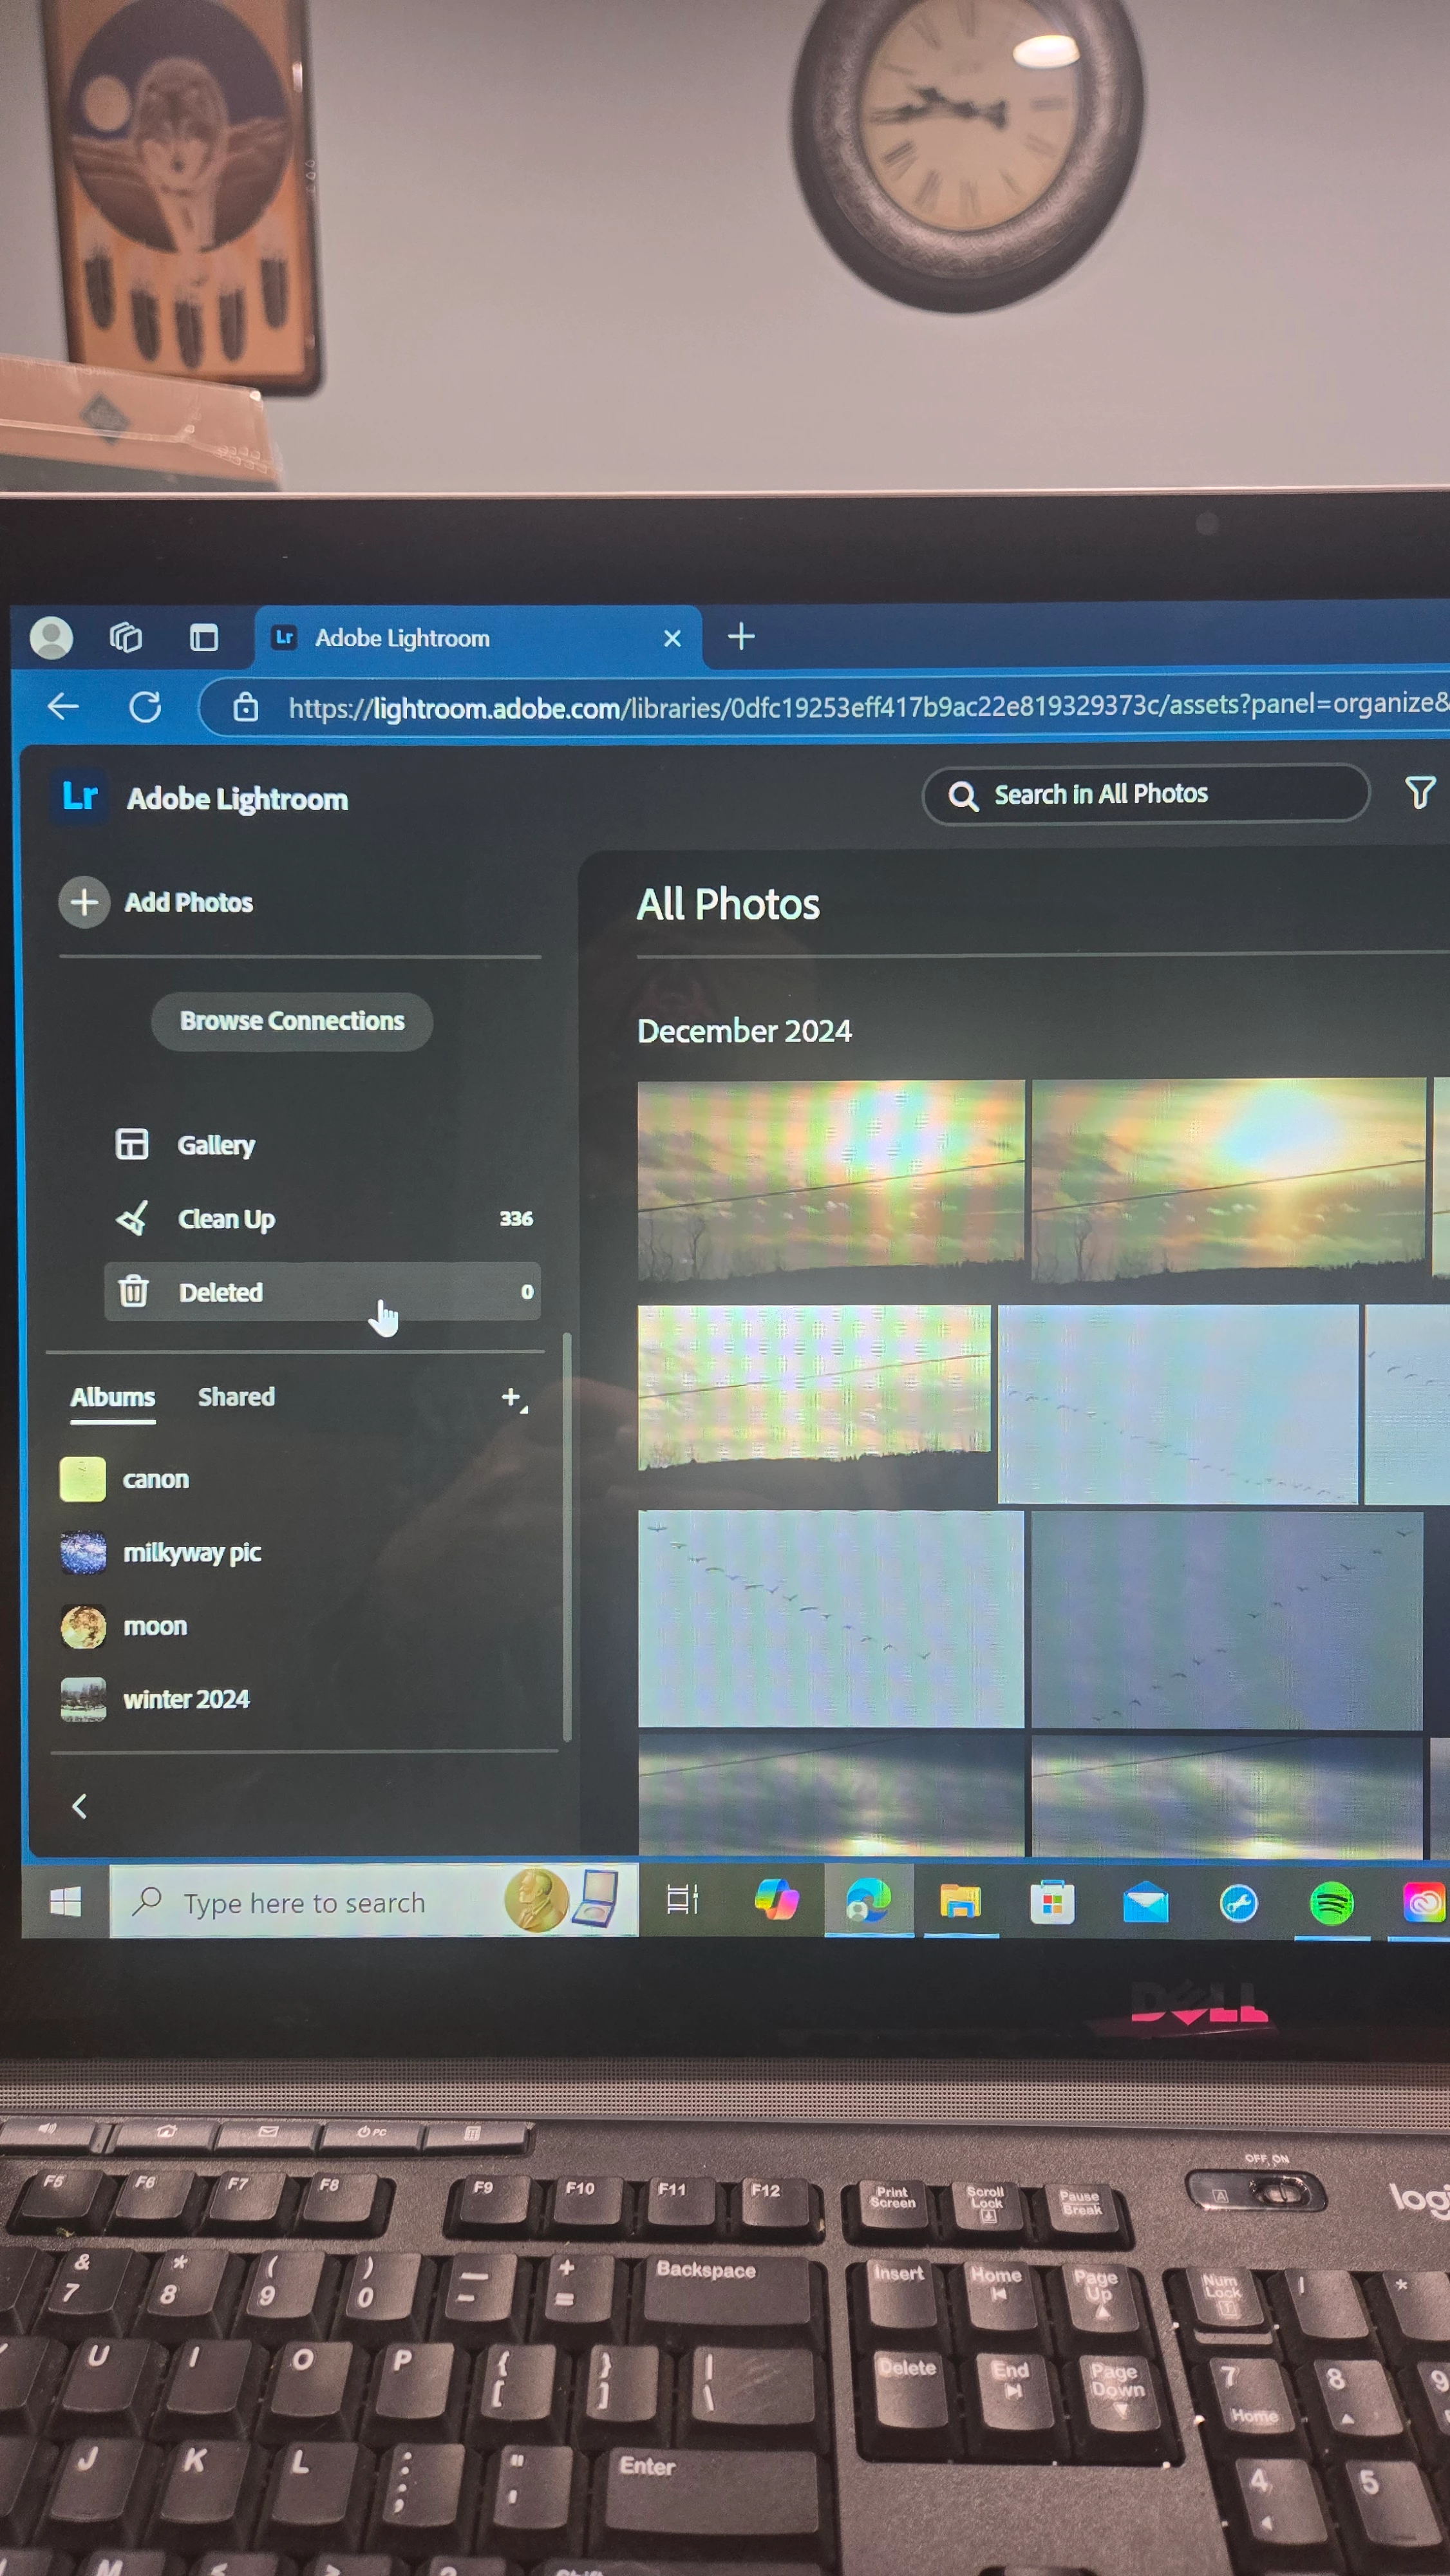Open Edge tab actions menu icon
The height and width of the screenshot is (2576, 1450).
point(126,637)
